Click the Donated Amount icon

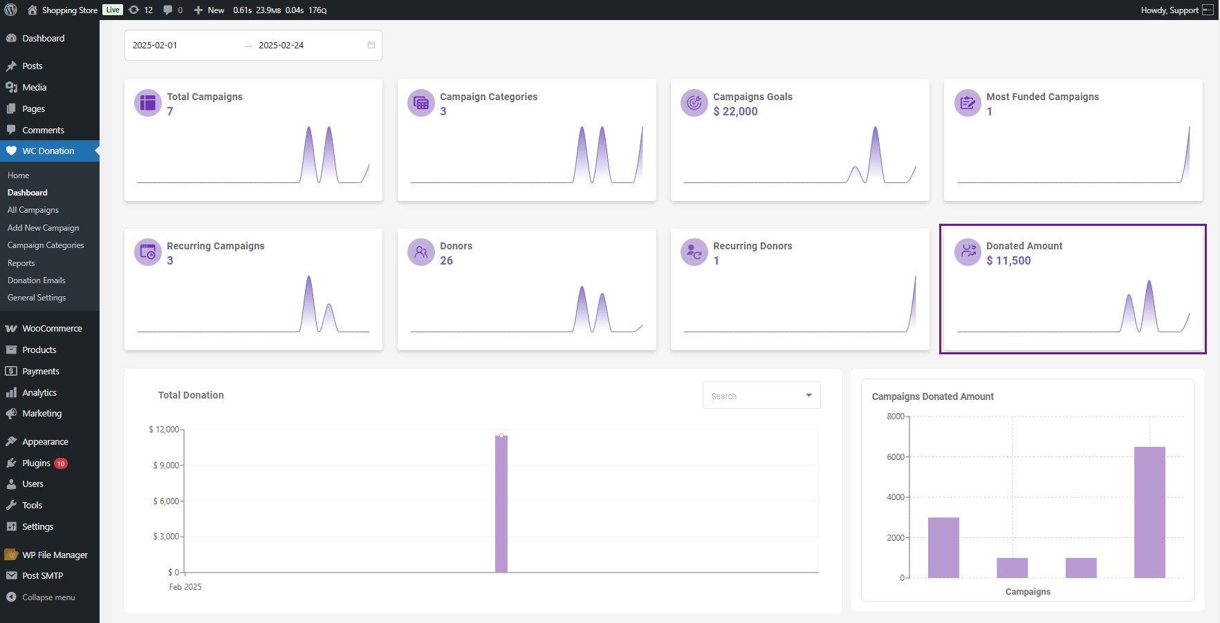click(x=968, y=252)
